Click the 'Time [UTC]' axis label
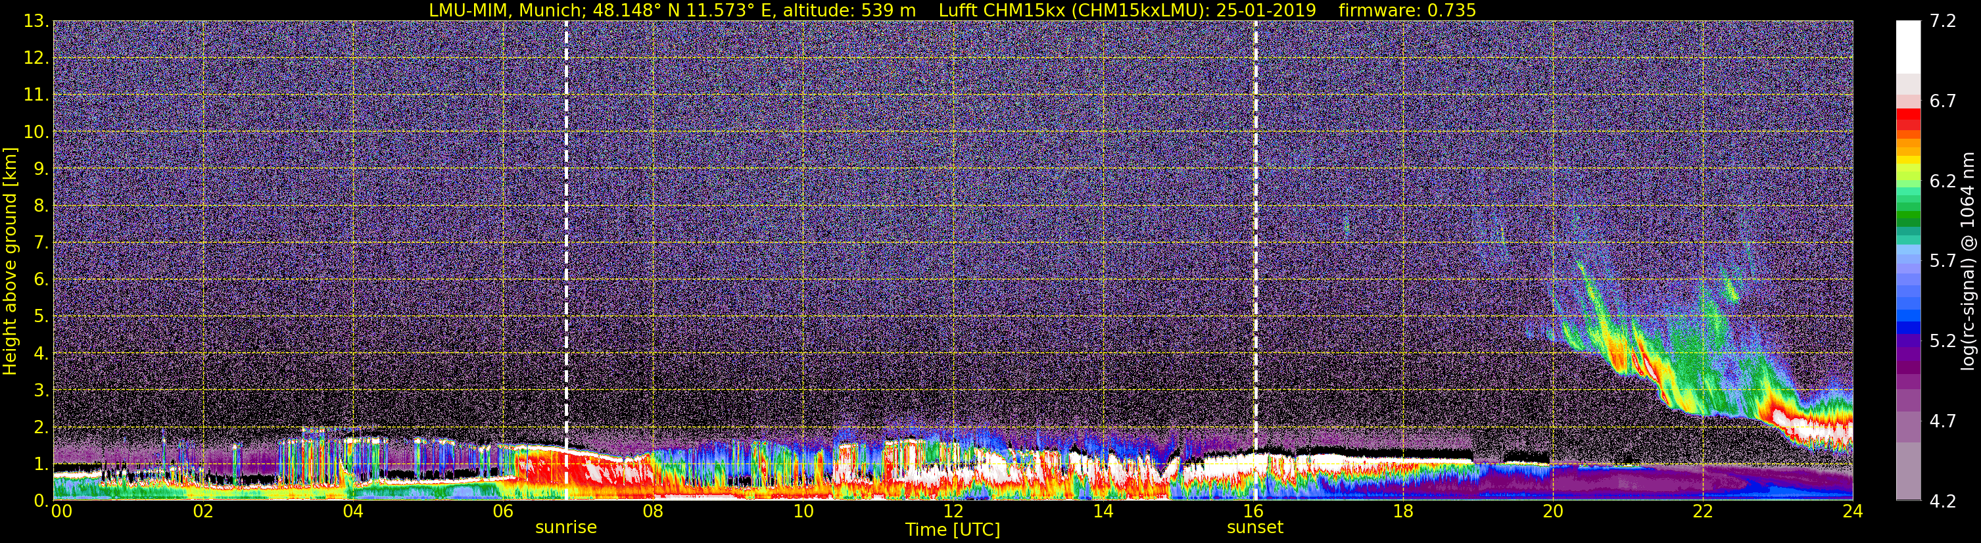The height and width of the screenshot is (543, 1981). click(x=953, y=529)
